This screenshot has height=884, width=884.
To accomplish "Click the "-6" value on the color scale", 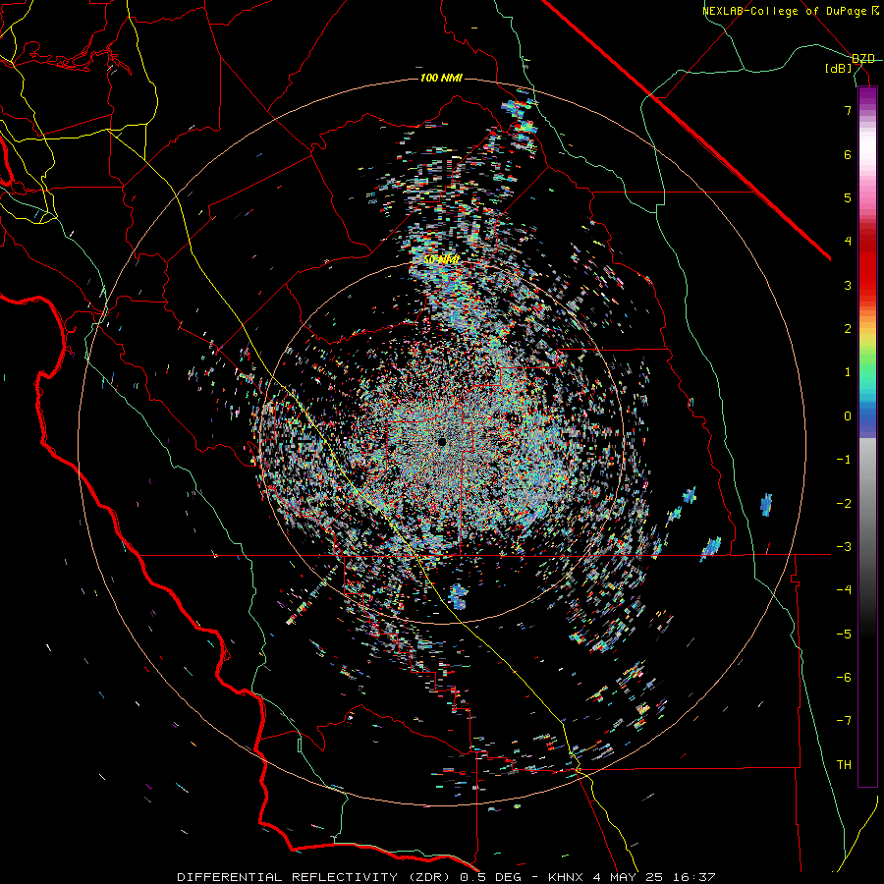I will (x=844, y=678).
